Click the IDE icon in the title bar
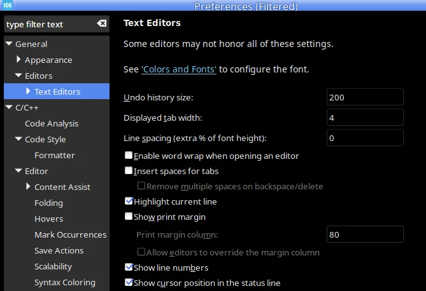The image size is (426, 291). click(8, 5)
